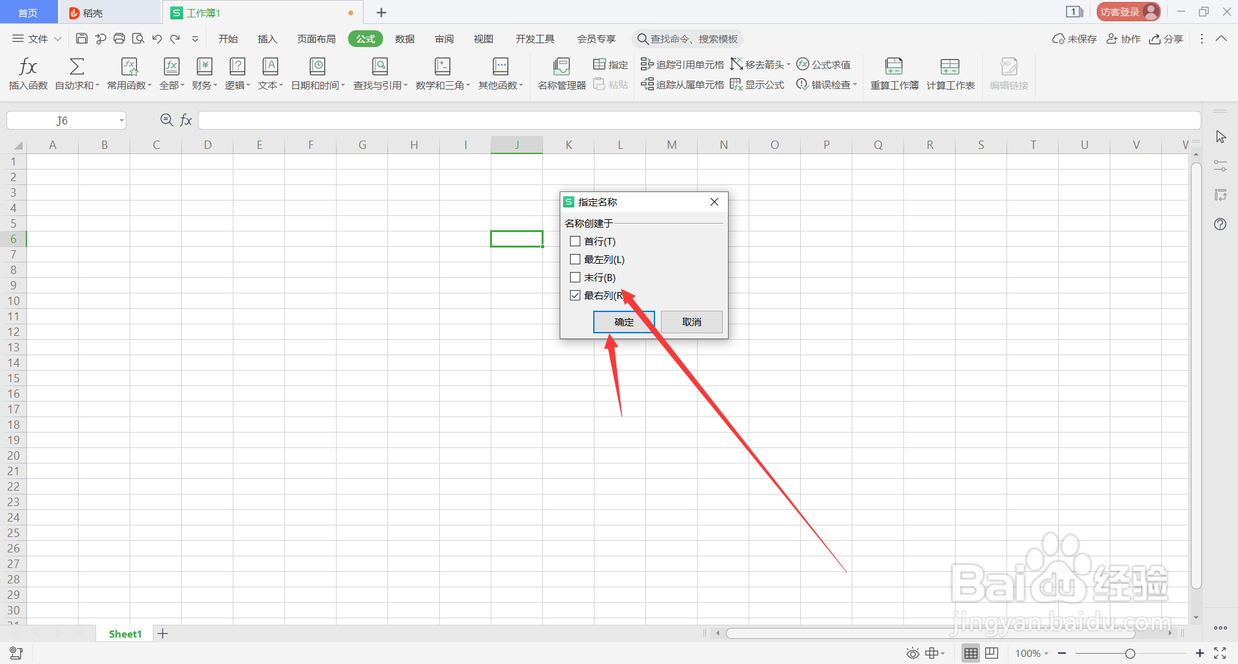Open the help icon in right sidebar

click(x=1220, y=224)
